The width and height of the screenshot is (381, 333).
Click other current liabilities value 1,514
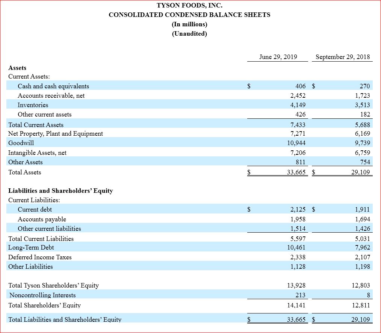tap(298, 229)
